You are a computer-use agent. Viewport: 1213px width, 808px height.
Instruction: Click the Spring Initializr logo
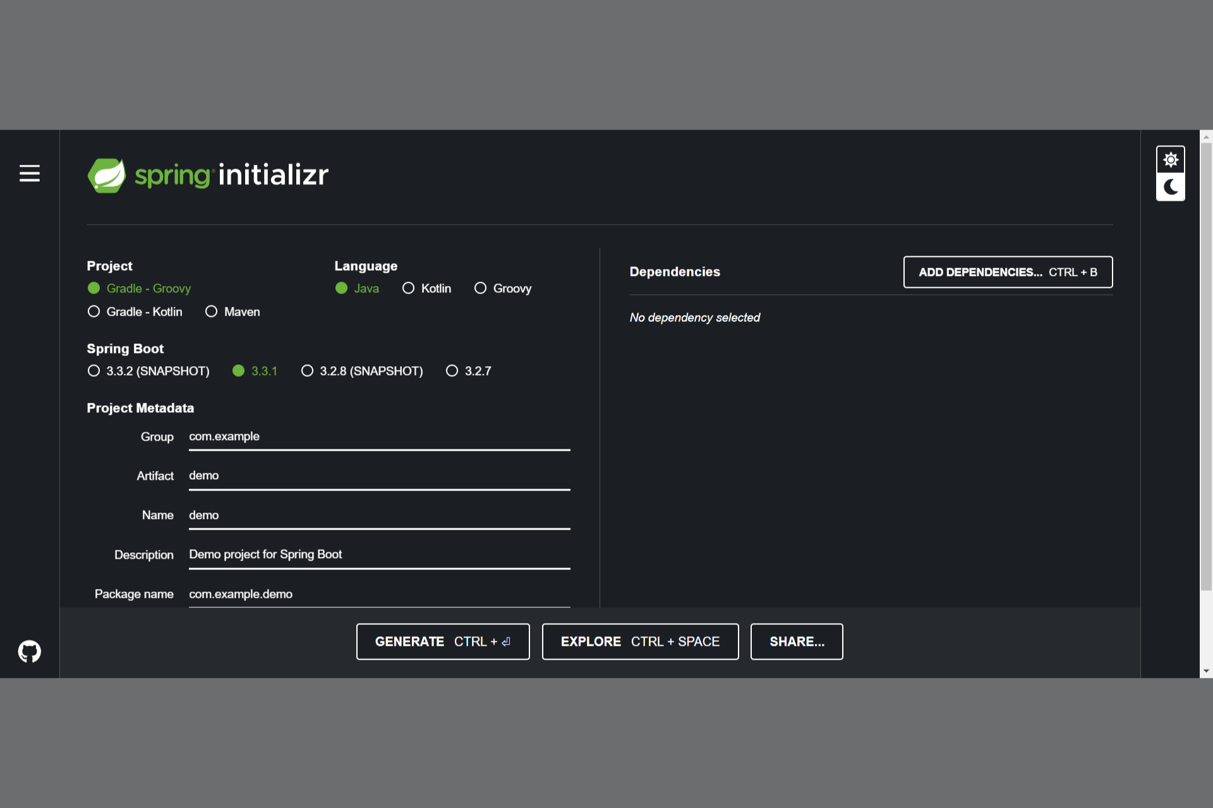pos(208,175)
